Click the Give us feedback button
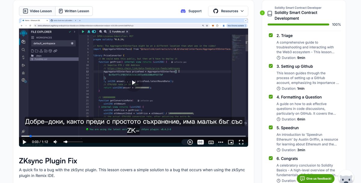361x183 pixels. tap(316, 178)
